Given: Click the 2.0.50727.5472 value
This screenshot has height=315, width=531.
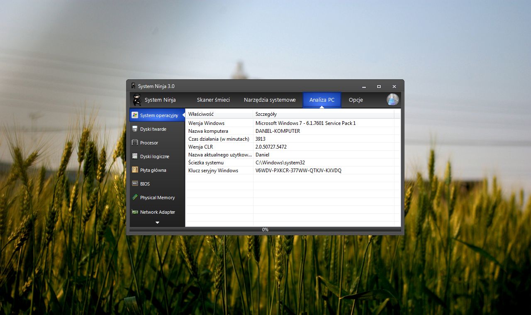Looking at the screenshot, I should point(271,147).
